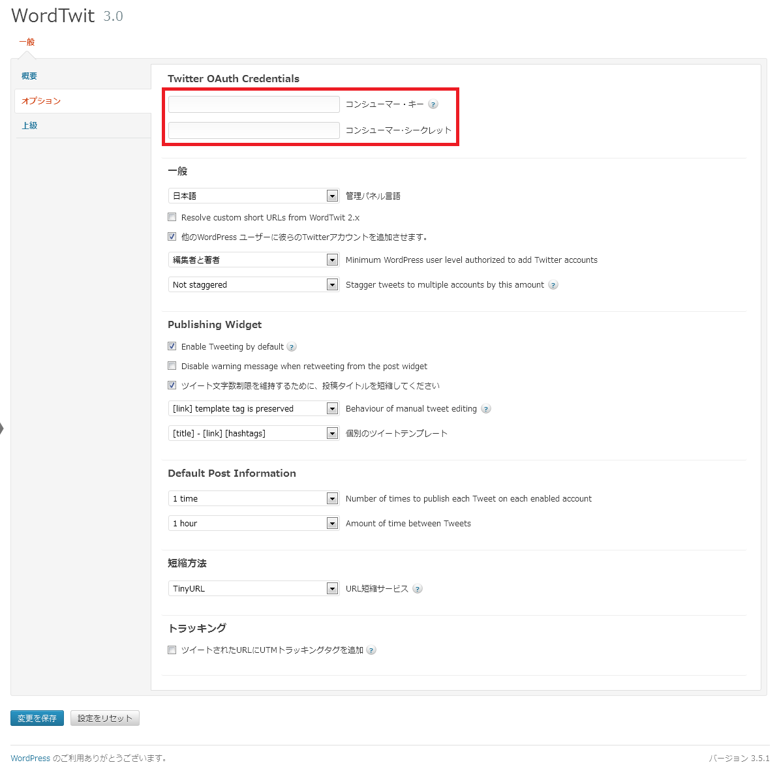The width and height of the screenshot is (779, 767).
Task: Click the Publishing Widget heading
Action: coord(215,324)
